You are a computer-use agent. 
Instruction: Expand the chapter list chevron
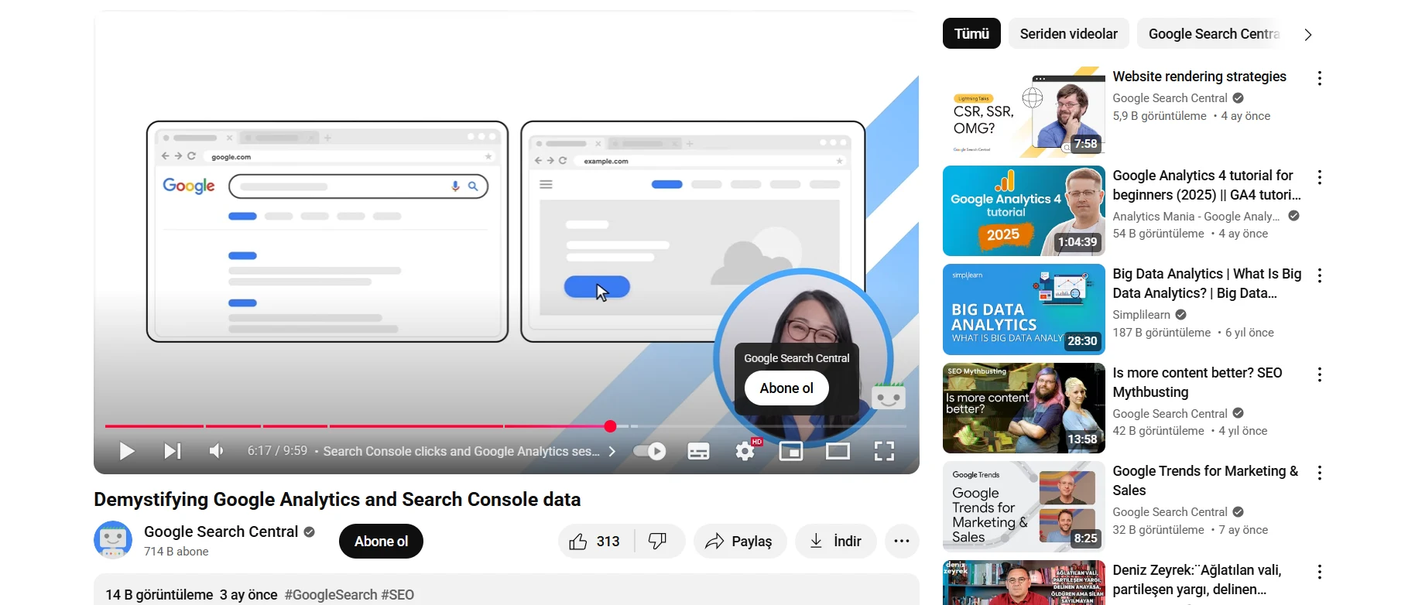click(612, 451)
